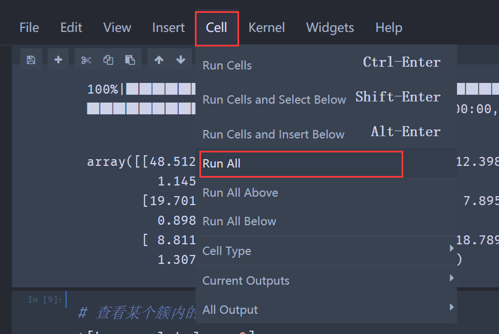
Task: Click output value 1.145
Action: click(176, 181)
